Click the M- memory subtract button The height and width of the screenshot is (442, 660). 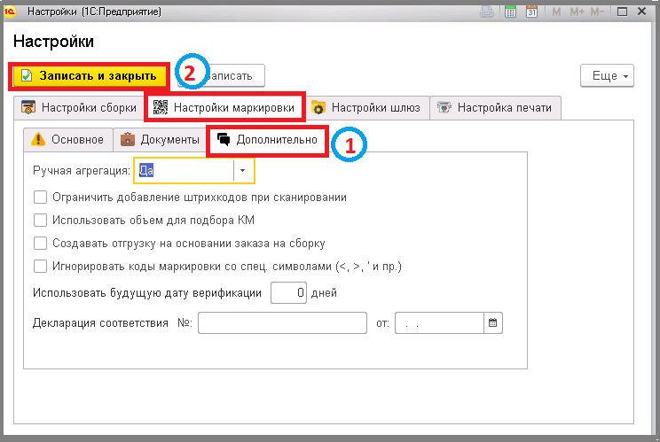point(597,12)
